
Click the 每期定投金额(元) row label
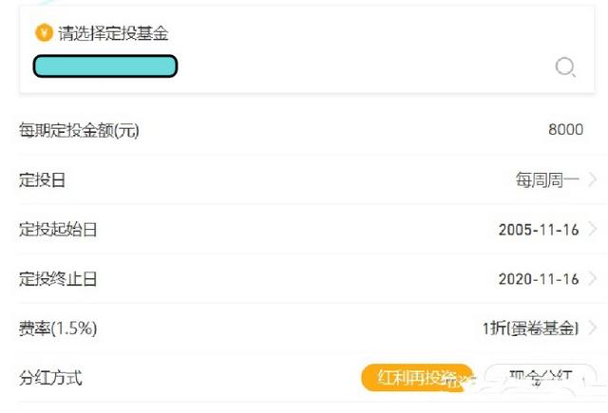pos(79,131)
